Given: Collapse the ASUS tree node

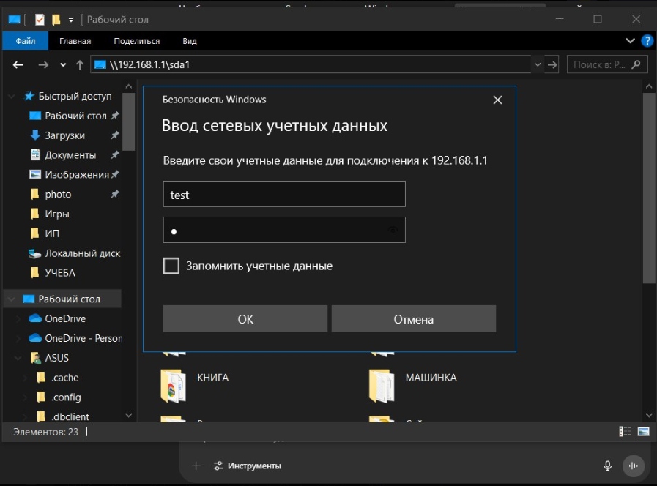Looking at the screenshot, I should 19,359.
